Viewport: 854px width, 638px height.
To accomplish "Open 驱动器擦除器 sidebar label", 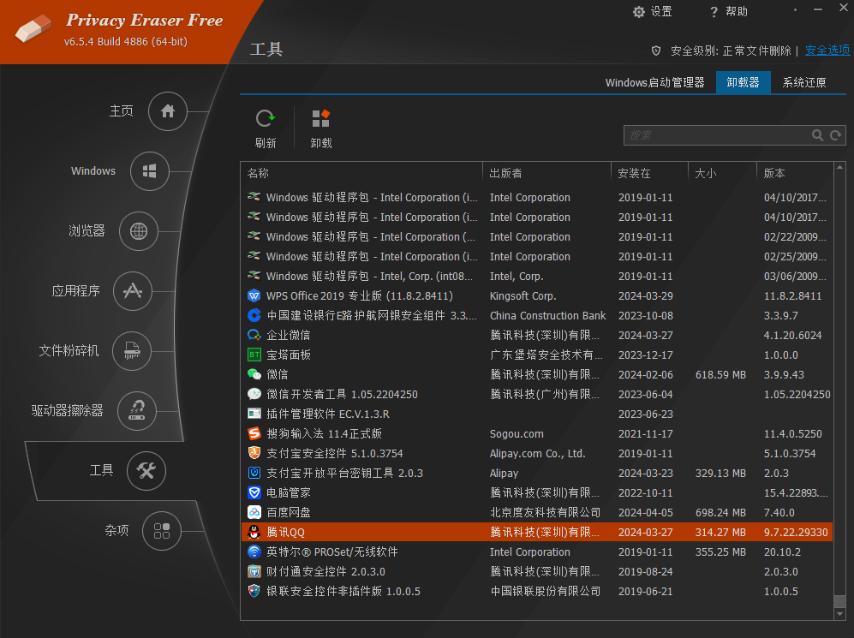I will [67, 410].
